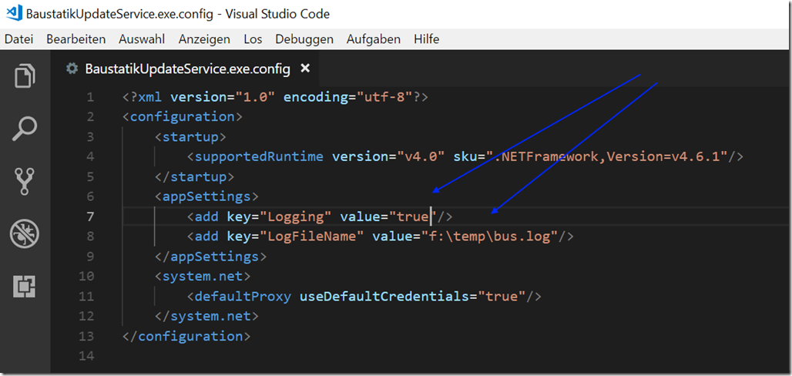Select the BaustatikUpdateService.exe.config editor tab
The height and width of the screenshot is (376, 792).
(x=187, y=69)
